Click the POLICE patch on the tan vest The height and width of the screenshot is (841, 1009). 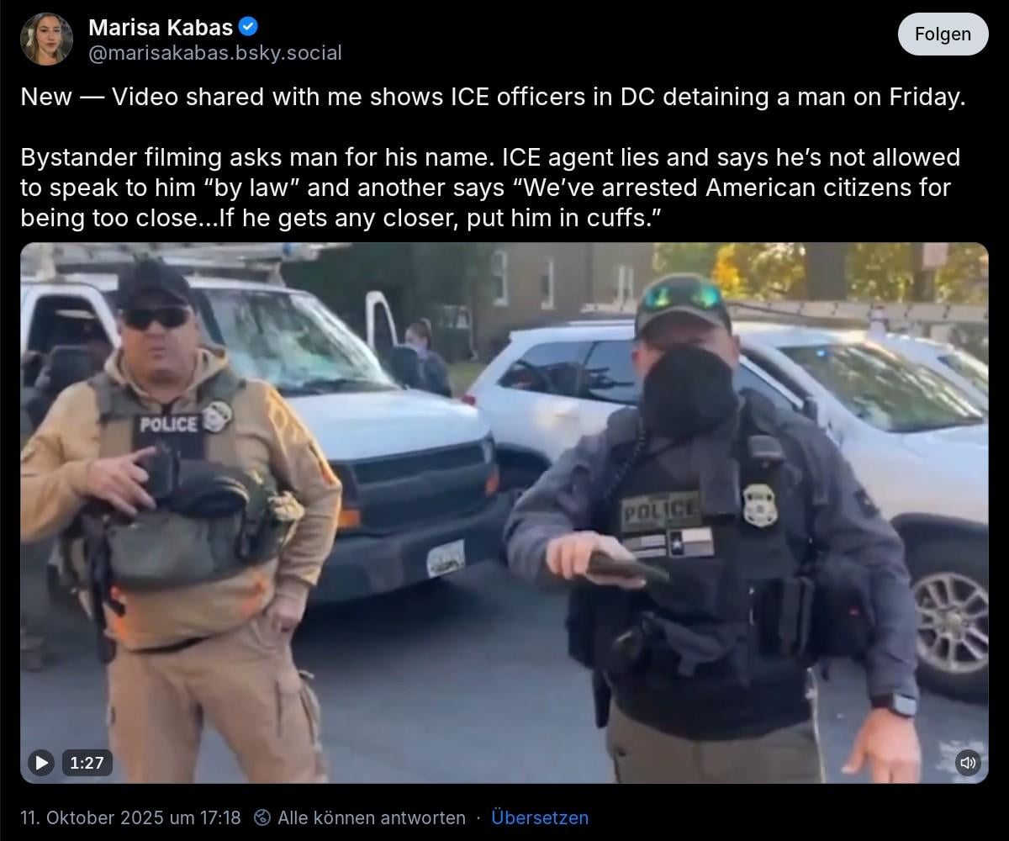[168, 425]
